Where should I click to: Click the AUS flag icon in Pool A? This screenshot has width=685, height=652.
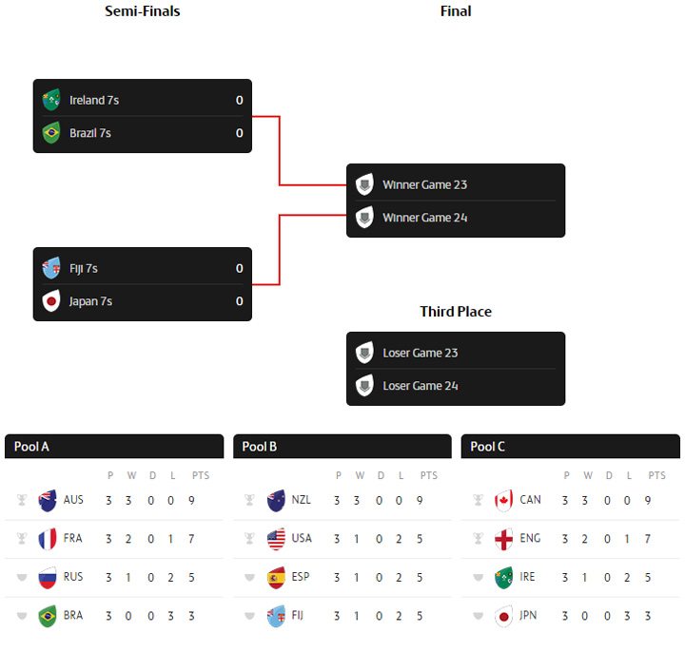[48, 500]
